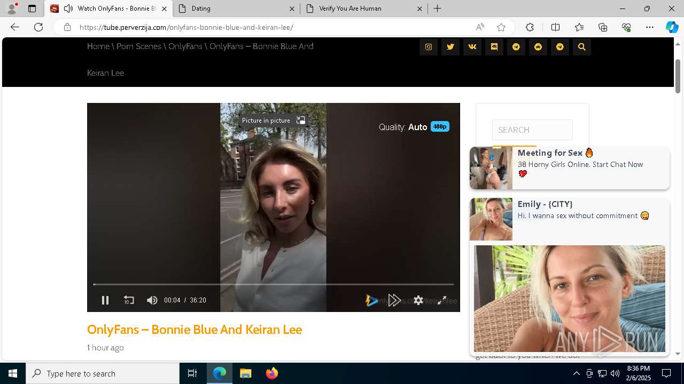684x384 pixels.
Task: Pause the video playback
Action: (105, 300)
